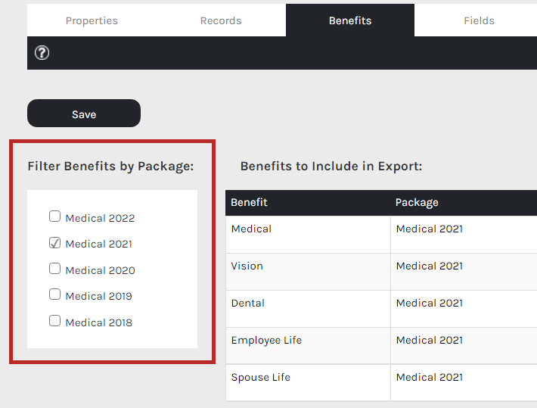Click the Medical 2021 label text in filter list
The image size is (537, 408).
(x=99, y=244)
